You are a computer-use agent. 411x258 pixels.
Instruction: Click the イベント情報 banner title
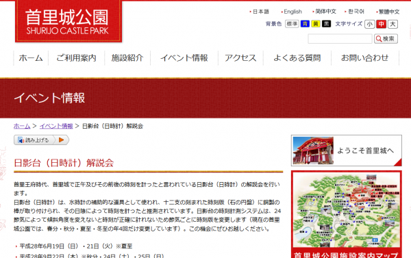click(x=49, y=98)
